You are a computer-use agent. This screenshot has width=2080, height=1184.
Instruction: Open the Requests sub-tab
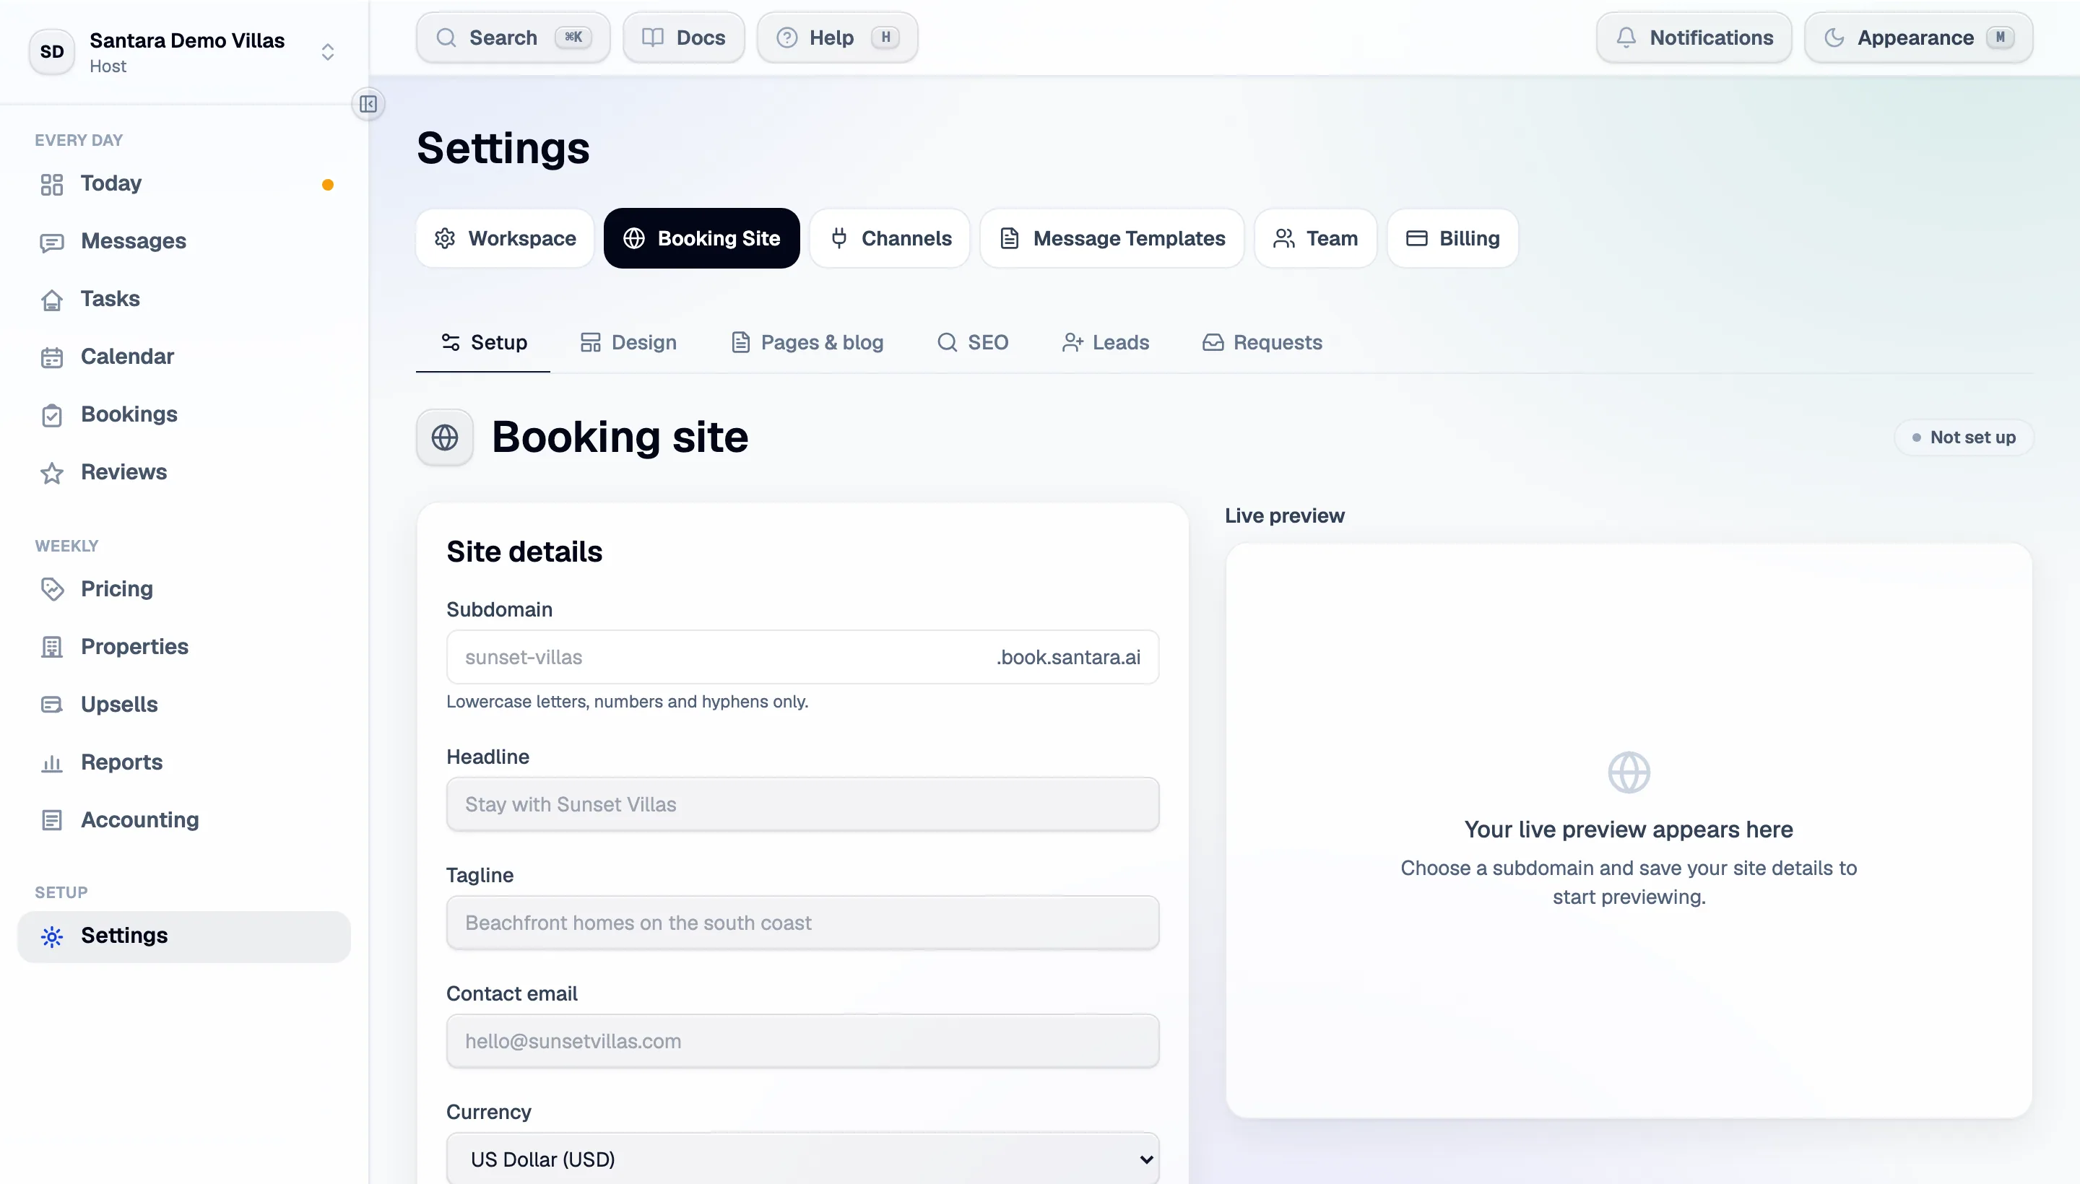(1262, 342)
